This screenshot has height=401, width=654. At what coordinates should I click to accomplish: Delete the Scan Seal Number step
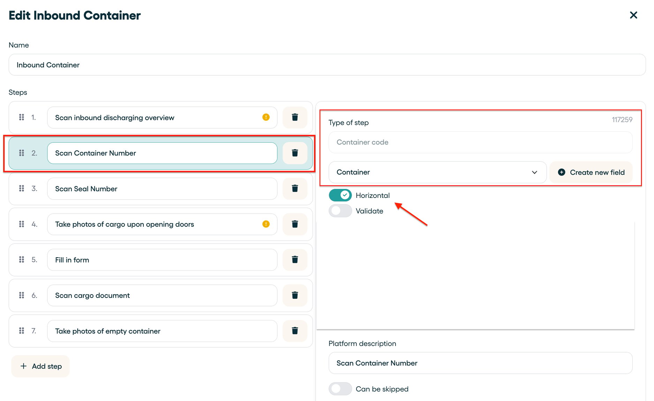pyautogui.click(x=295, y=188)
